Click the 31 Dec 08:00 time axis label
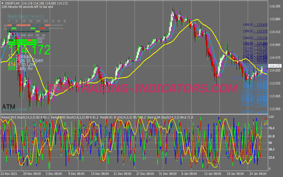 tap(168, 174)
